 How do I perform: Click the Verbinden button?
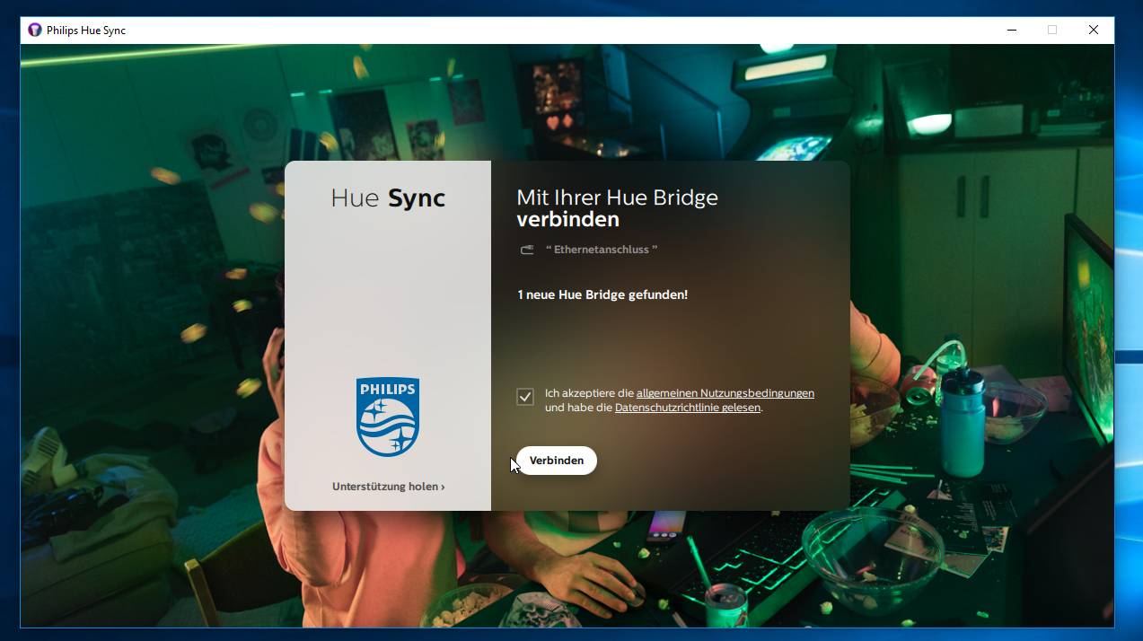556,461
